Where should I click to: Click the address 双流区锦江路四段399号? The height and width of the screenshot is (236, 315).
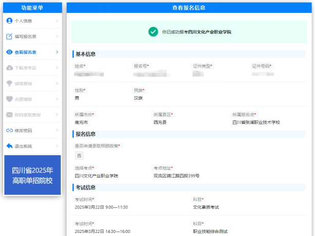click(x=176, y=176)
